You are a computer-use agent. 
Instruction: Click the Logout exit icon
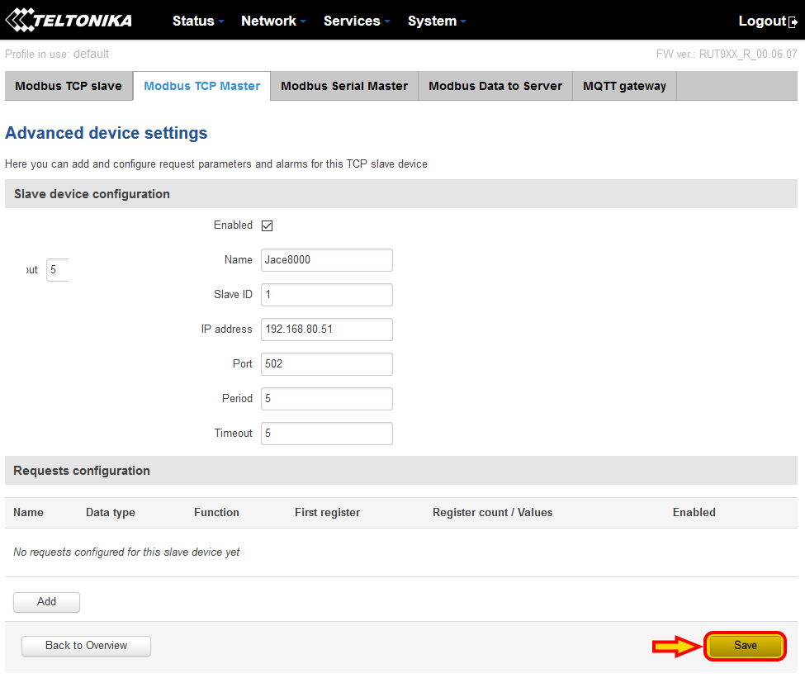click(x=793, y=22)
